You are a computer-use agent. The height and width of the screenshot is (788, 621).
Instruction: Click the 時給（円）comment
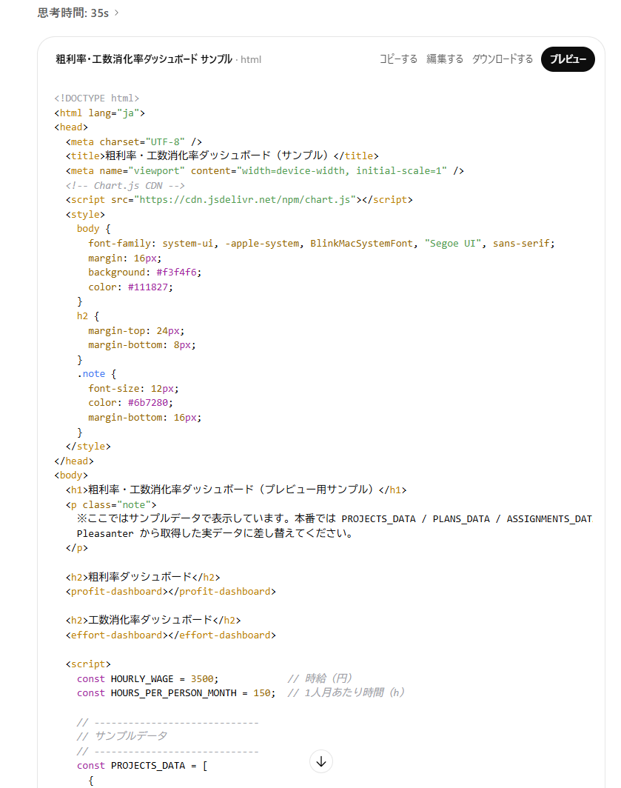coord(320,678)
